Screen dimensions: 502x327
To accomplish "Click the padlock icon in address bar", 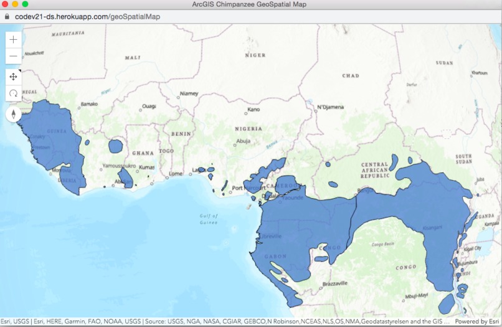I will point(7,17).
